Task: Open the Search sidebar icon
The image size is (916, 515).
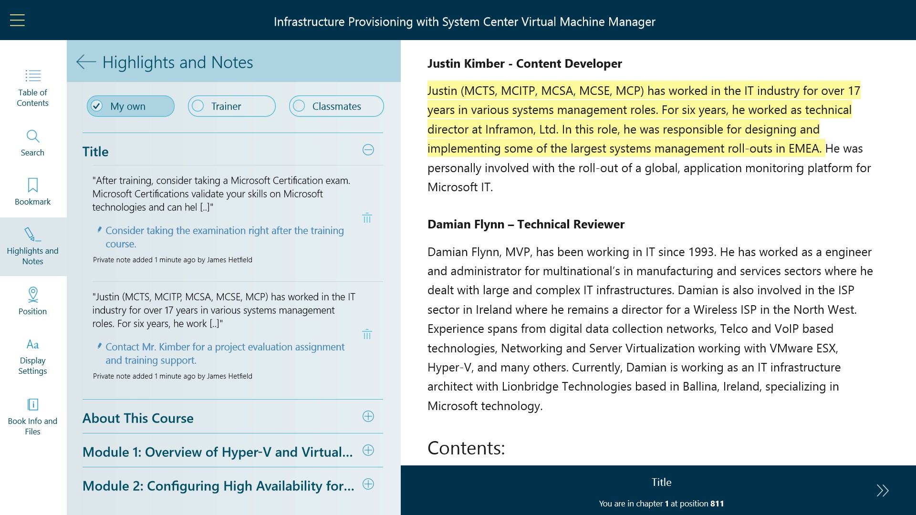Action: click(32, 143)
